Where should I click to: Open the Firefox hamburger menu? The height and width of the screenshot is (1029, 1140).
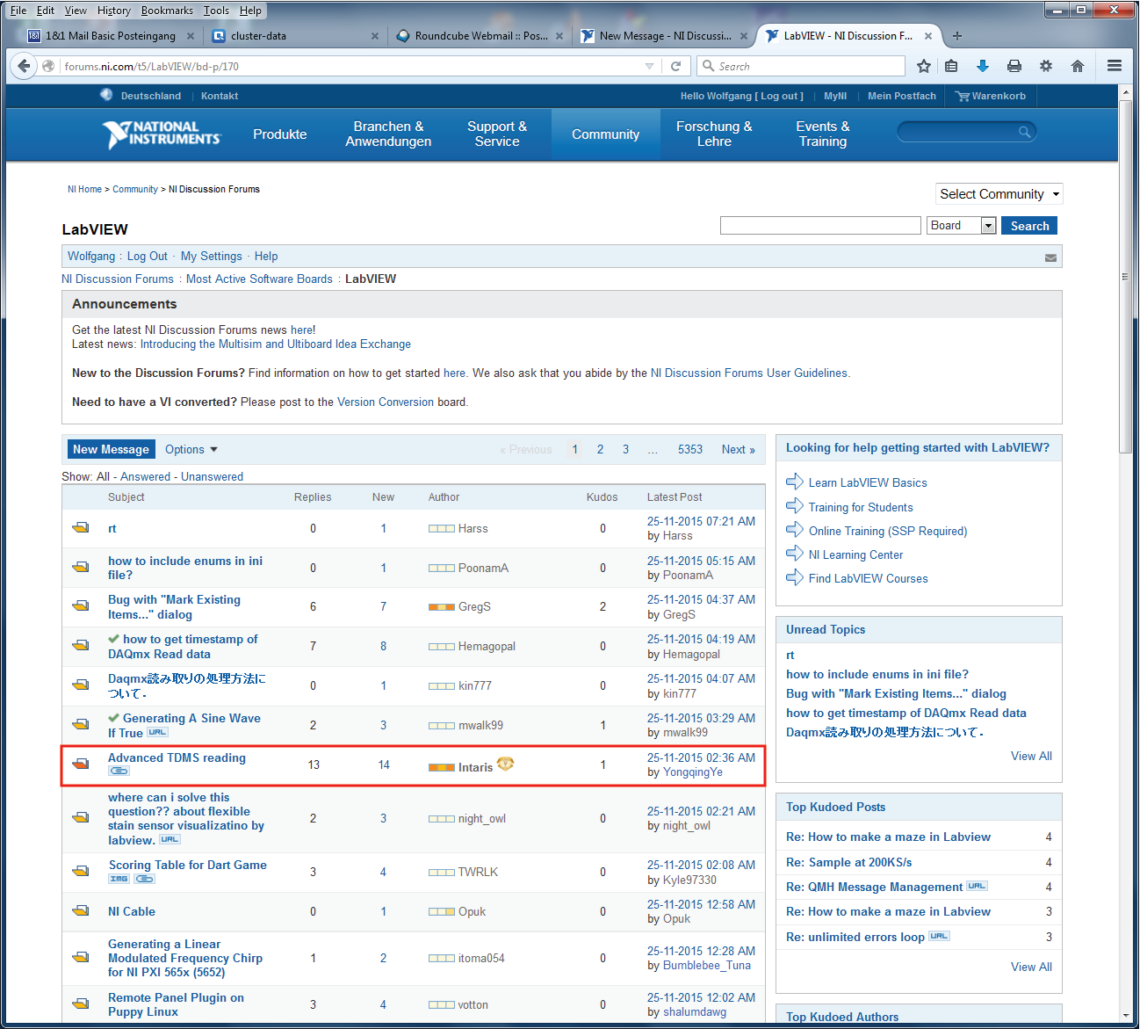(x=1115, y=66)
